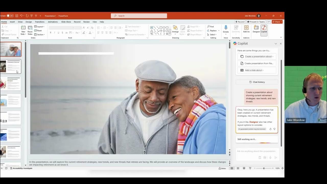Open the Layout dropdown
The width and height of the screenshot is (327, 184).
(x=40, y=27)
